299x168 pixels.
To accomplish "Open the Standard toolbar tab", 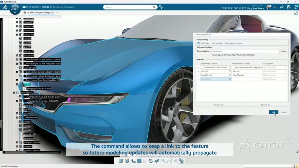I will [124, 156].
